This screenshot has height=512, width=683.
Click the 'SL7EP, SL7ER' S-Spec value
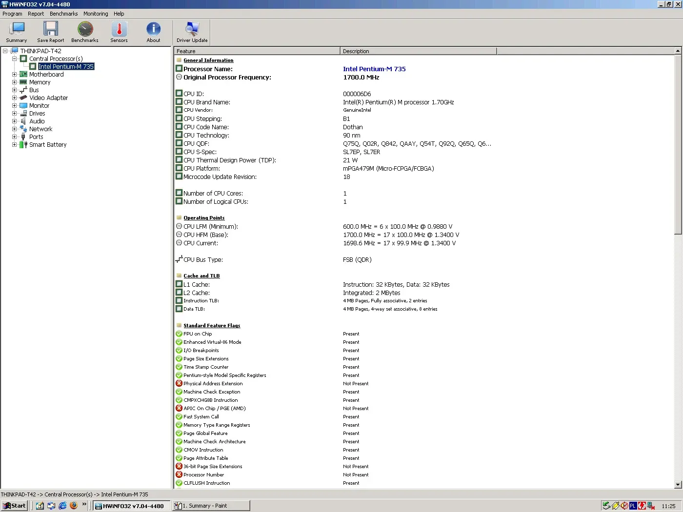pyautogui.click(x=362, y=152)
